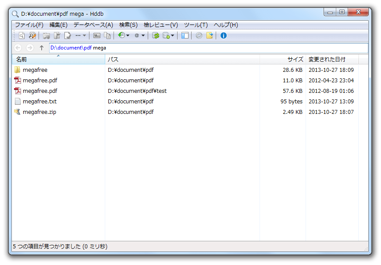Click the three dots more actions icon
Viewport: 381px width, 265px height.
coord(78,35)
